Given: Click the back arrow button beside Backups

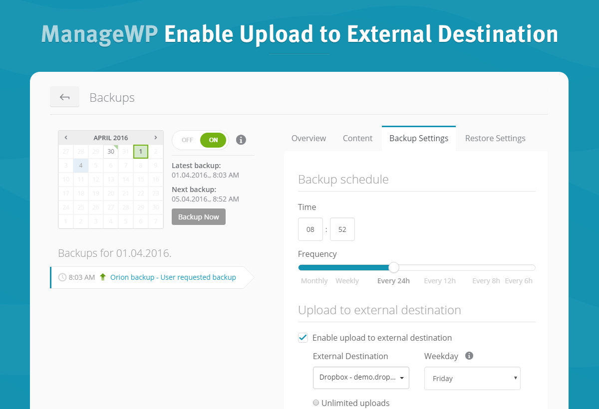Looking at the screenshot, I should [64, 97].
